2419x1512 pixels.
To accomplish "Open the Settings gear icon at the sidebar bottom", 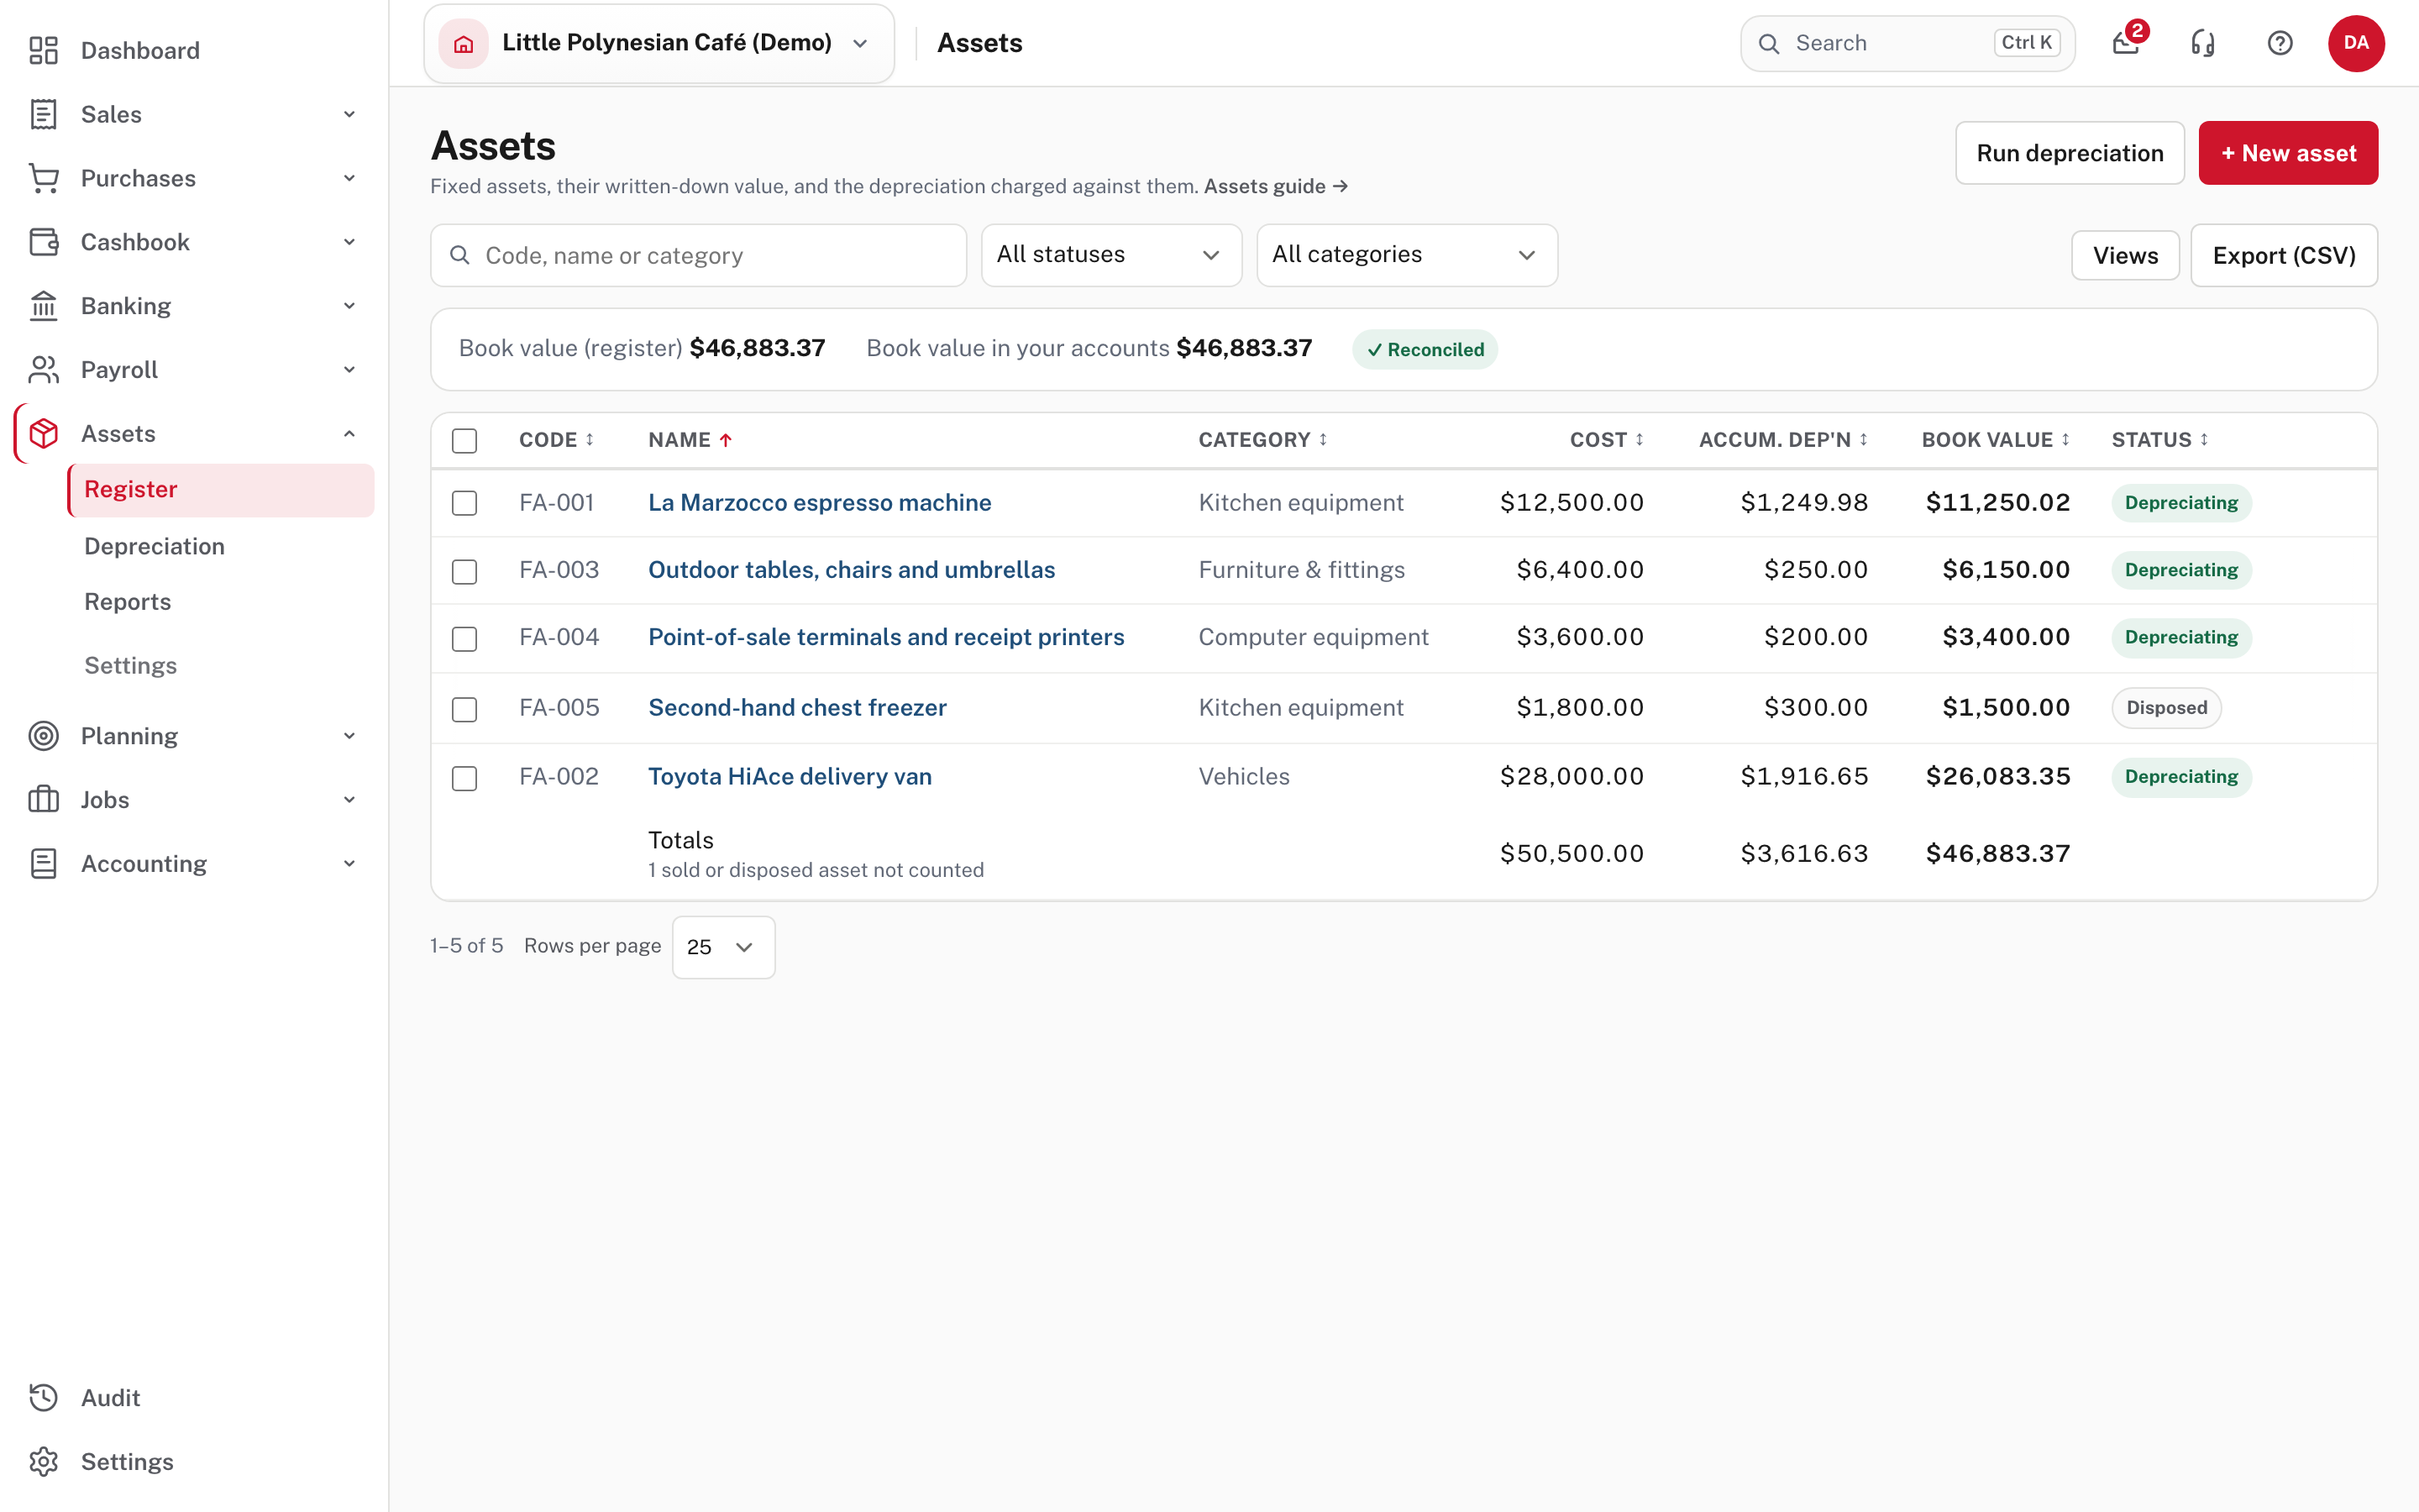I will 43,1462.
